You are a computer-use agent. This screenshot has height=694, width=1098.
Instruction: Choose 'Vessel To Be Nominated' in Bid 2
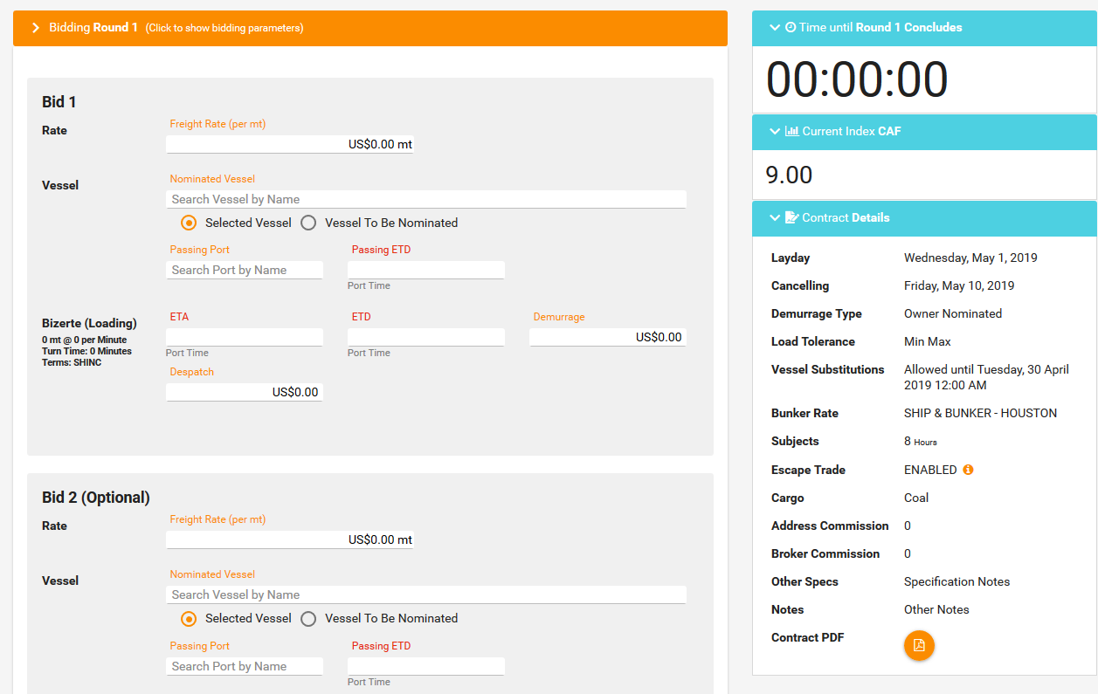[x=308, y=619]
